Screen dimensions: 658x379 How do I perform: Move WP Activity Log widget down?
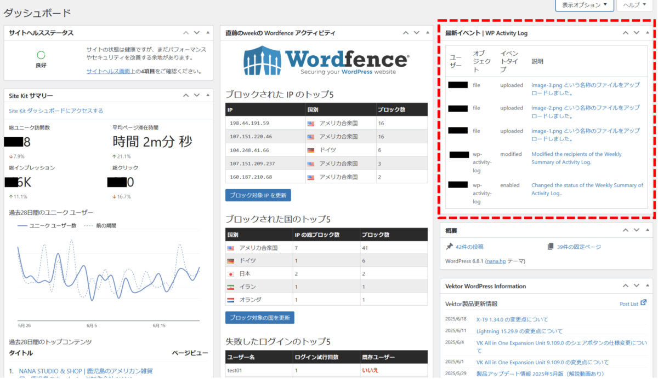(x=637, y=33)
